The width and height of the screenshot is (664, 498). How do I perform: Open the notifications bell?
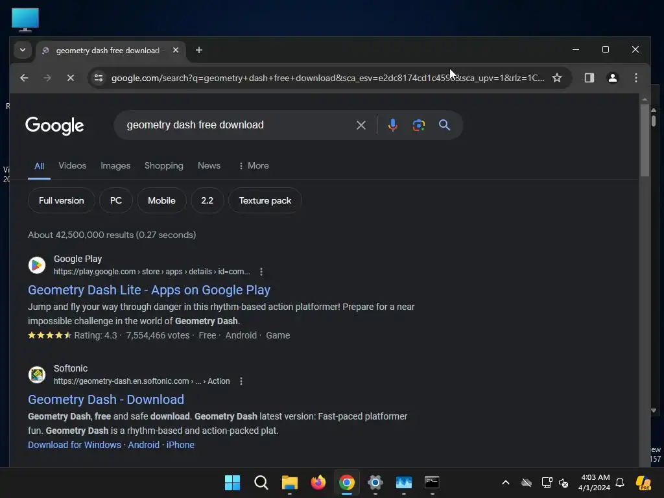[620, 482]
